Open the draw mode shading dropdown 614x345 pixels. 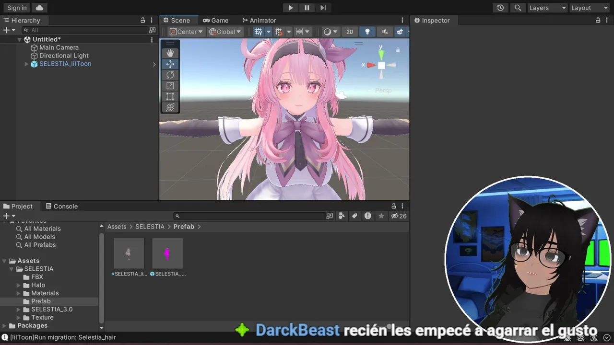pos(330,32)
